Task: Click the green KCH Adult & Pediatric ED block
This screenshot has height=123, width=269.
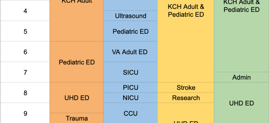Action: pyautogui.click(x=241, y=36)
